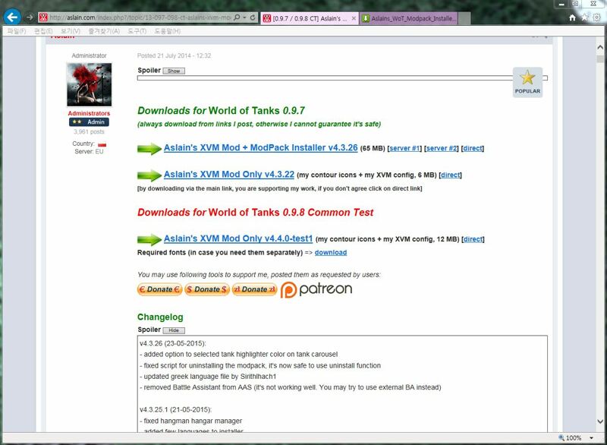Click the administrator avatar image

89,84
